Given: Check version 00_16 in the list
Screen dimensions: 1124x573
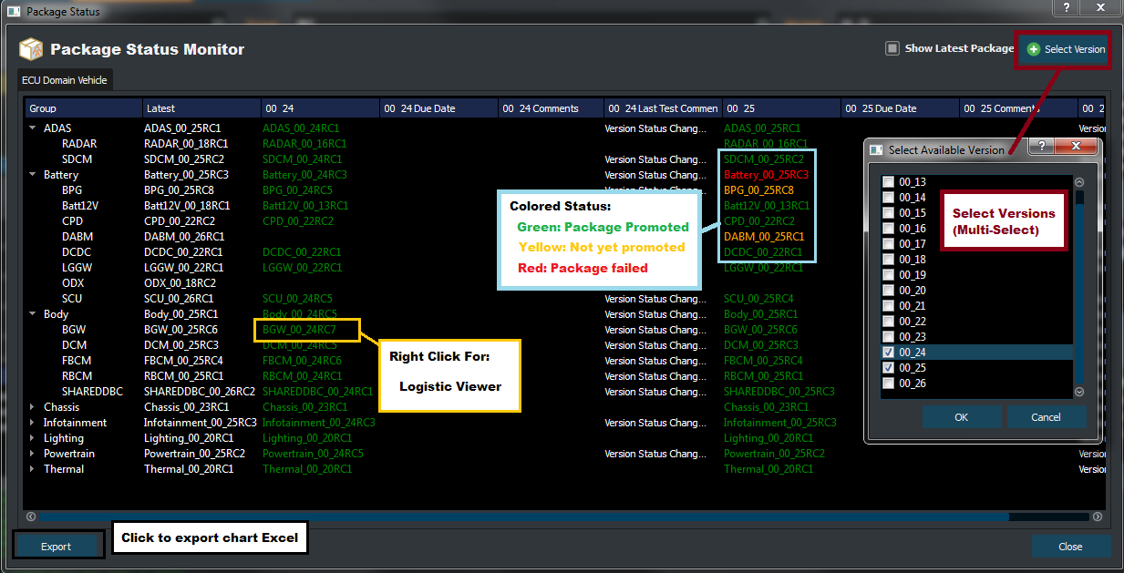Looking at the screenshot, I should (888, 229).
